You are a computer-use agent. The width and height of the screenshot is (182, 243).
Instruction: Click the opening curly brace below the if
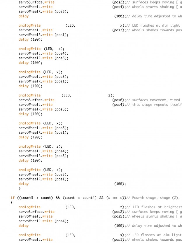(x=12, y=202)
